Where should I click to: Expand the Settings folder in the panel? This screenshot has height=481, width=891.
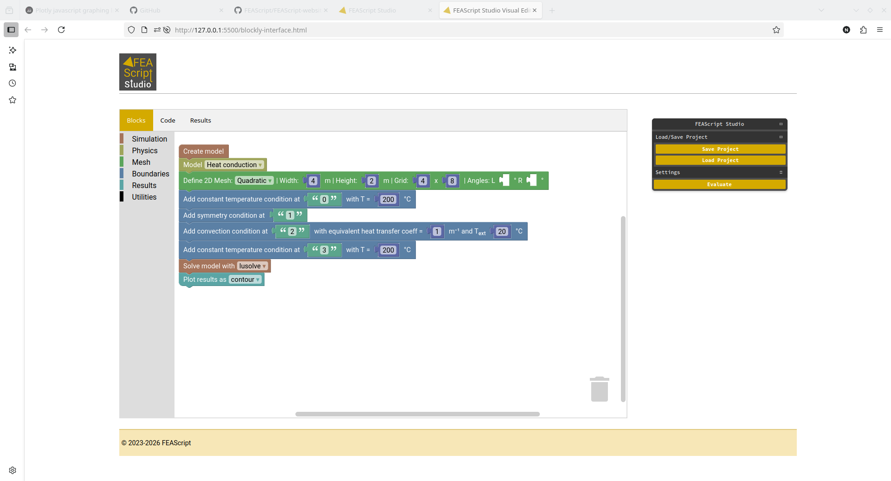pos(719,172)
